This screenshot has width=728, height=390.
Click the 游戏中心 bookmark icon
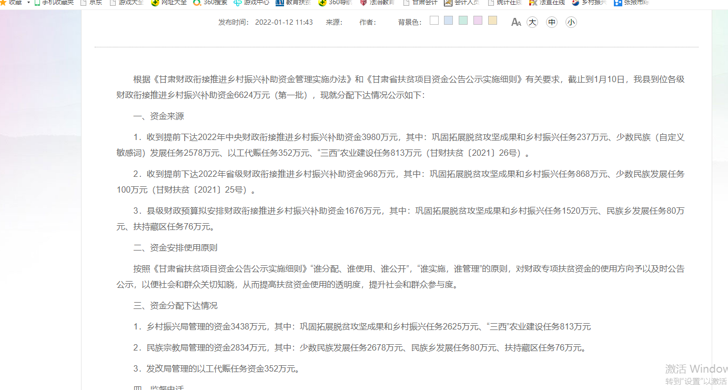point(238,3)
